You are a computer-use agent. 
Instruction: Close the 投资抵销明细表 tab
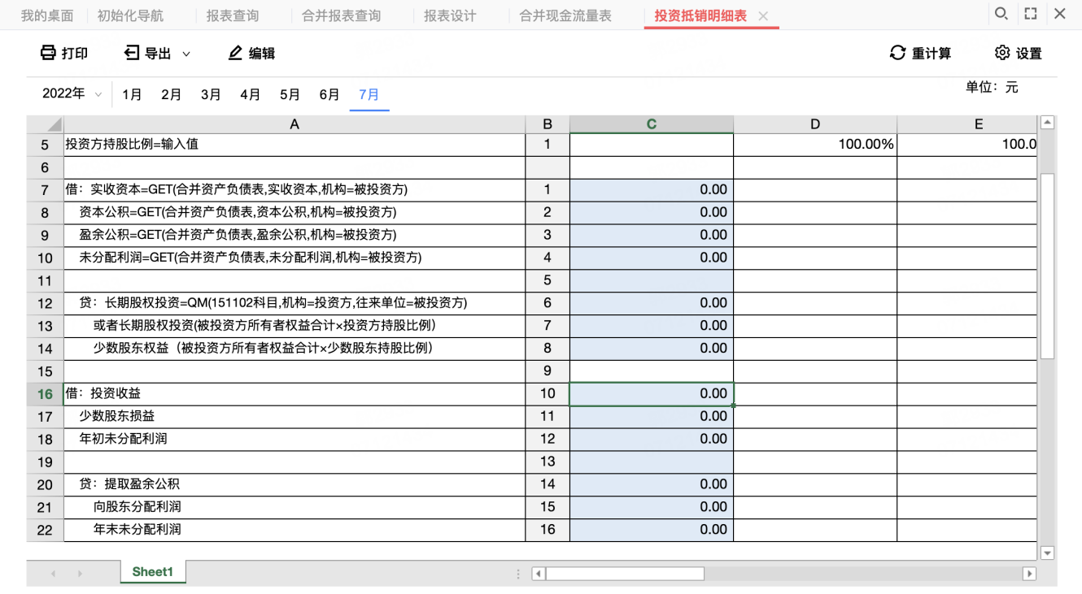763,16
